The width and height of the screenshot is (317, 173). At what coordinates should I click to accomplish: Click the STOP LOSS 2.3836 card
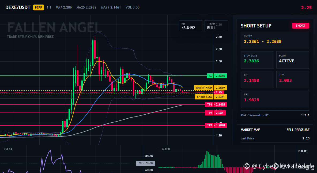pyautogui.click(x=257, y=60)
